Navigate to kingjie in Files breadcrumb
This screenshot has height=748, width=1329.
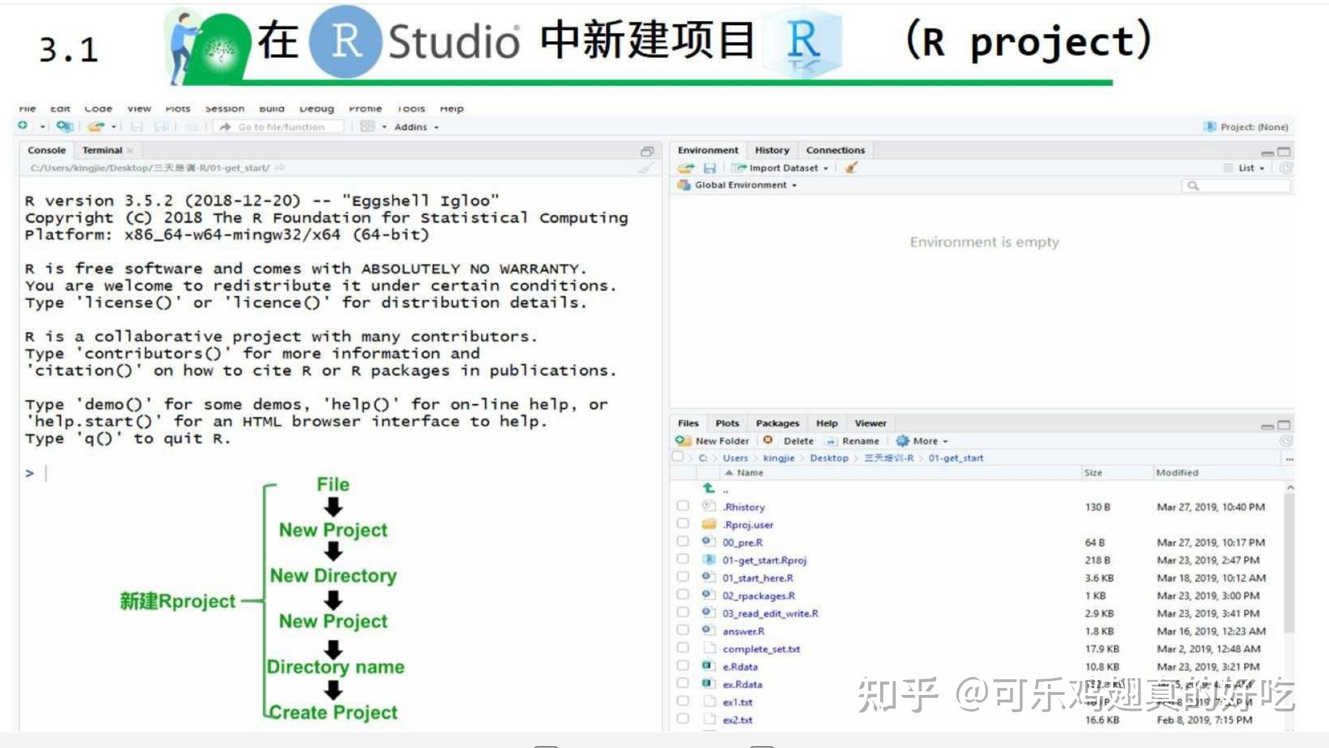click(779, 458)
